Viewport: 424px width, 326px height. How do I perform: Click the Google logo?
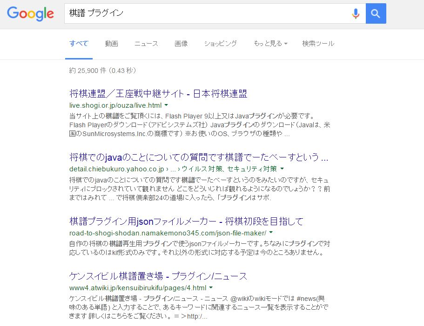[x=30, y=13]
